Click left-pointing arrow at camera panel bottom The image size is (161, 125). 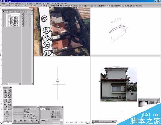[38, 122]
